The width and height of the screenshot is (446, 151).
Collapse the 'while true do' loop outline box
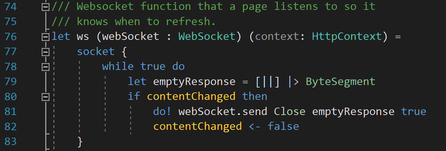(x=45, y=67)
